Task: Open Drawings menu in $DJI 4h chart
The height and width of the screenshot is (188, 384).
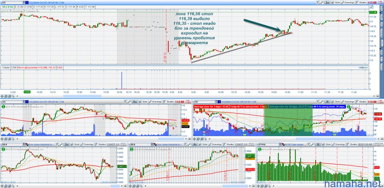Action: (215, 144)
